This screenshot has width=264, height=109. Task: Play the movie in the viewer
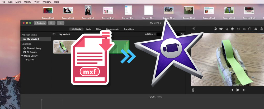click(x=238, y=90)
